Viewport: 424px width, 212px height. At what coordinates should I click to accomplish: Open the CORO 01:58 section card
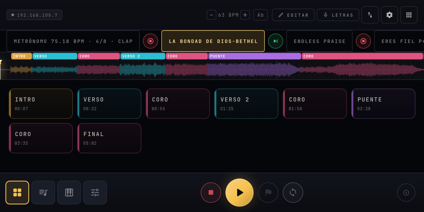pos(315,104)
